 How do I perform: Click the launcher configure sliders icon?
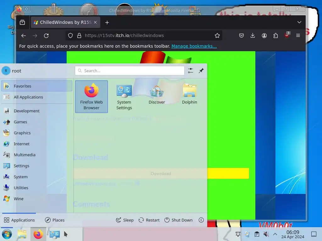pos(191,71)
